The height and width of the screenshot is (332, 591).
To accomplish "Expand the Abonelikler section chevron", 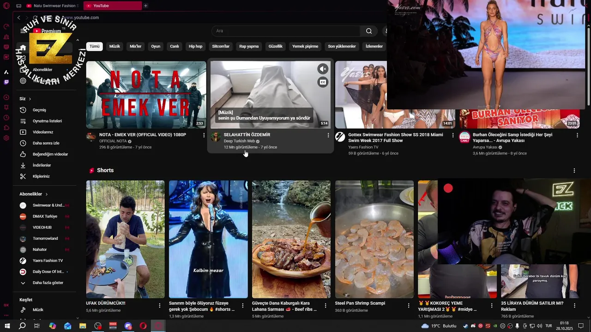I will click(x=47, y=194).
